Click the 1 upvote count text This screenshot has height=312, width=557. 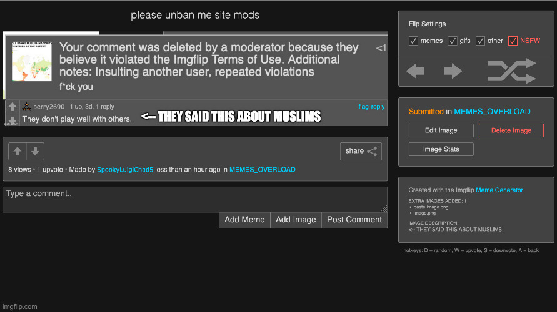[50, 170]
